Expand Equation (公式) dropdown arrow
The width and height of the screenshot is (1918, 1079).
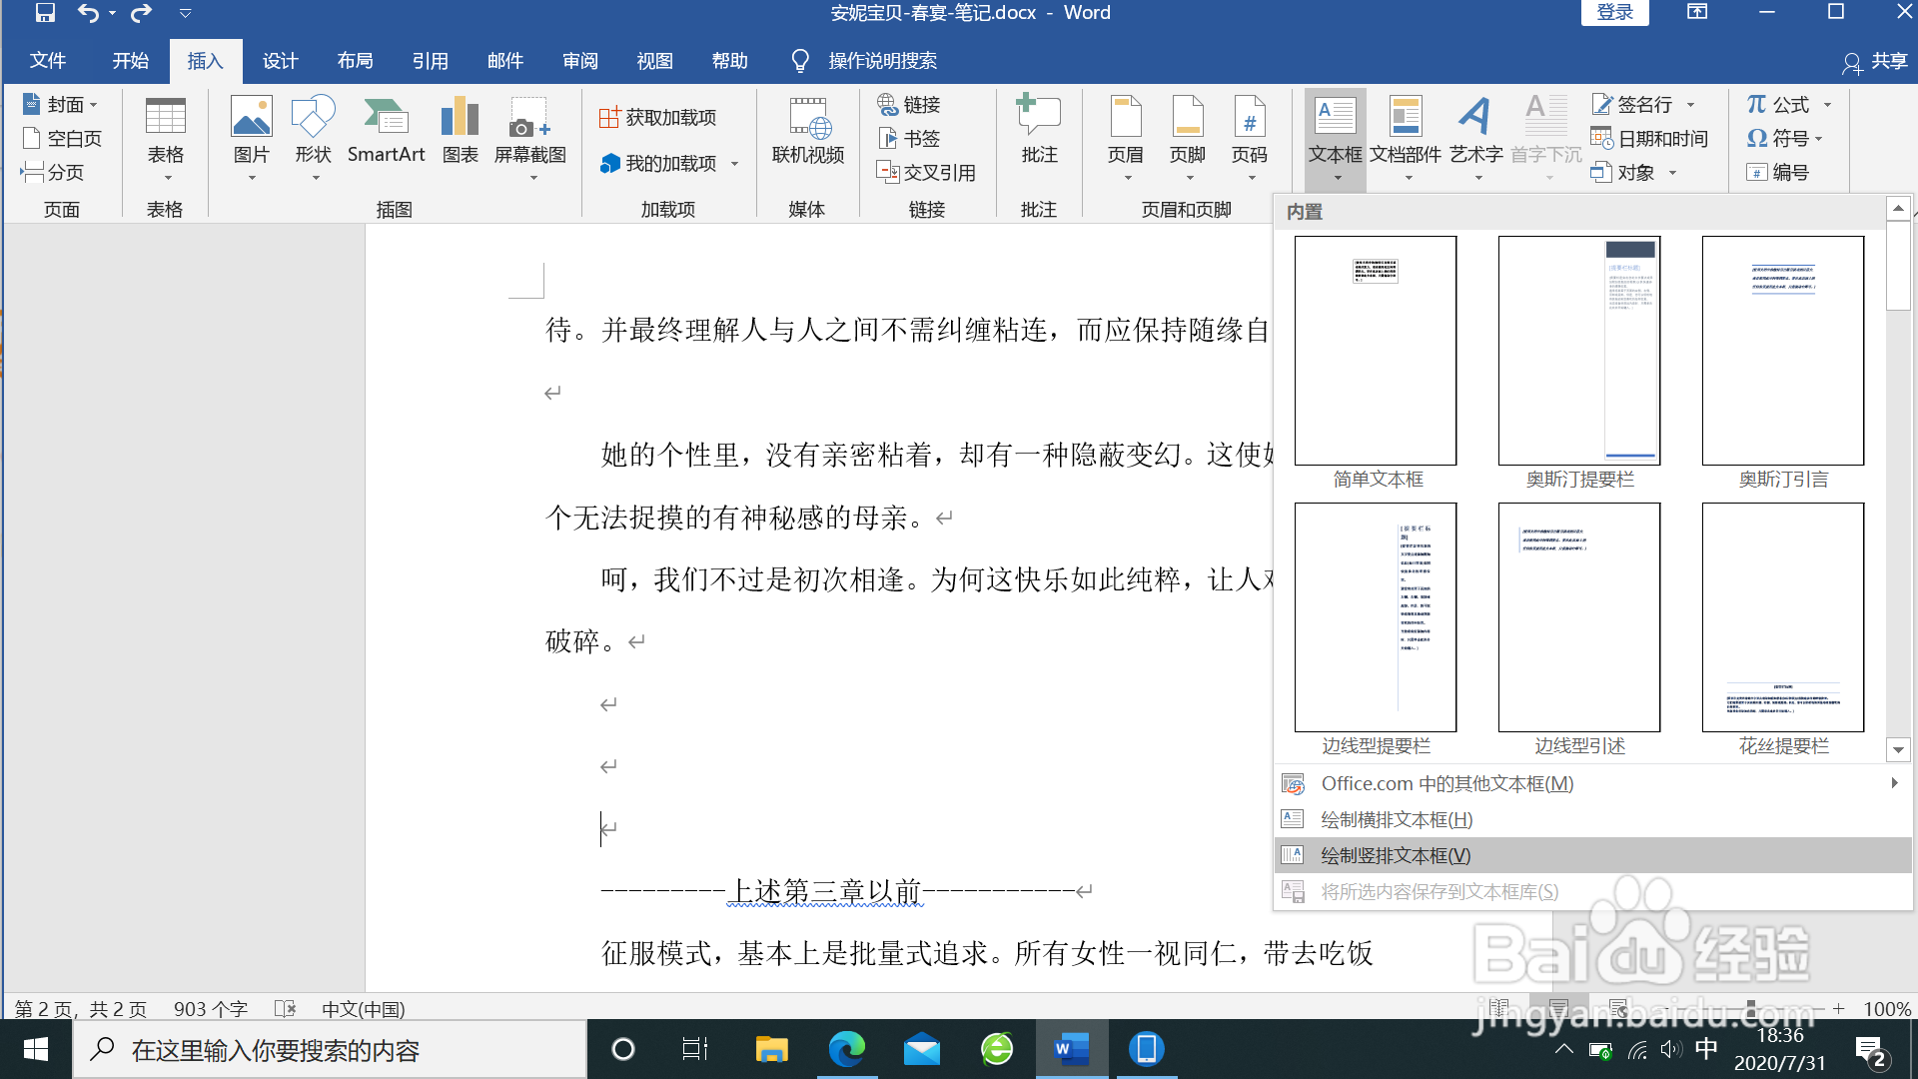(1828, 105)
